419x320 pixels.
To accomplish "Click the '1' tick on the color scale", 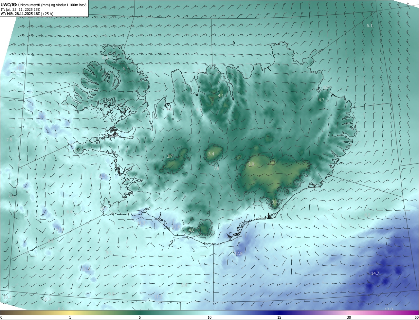I will pyautogui.click(x=70, y=317).
